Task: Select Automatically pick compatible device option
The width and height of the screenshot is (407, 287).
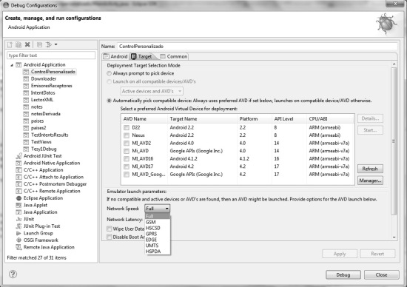Action: [110, 101]
